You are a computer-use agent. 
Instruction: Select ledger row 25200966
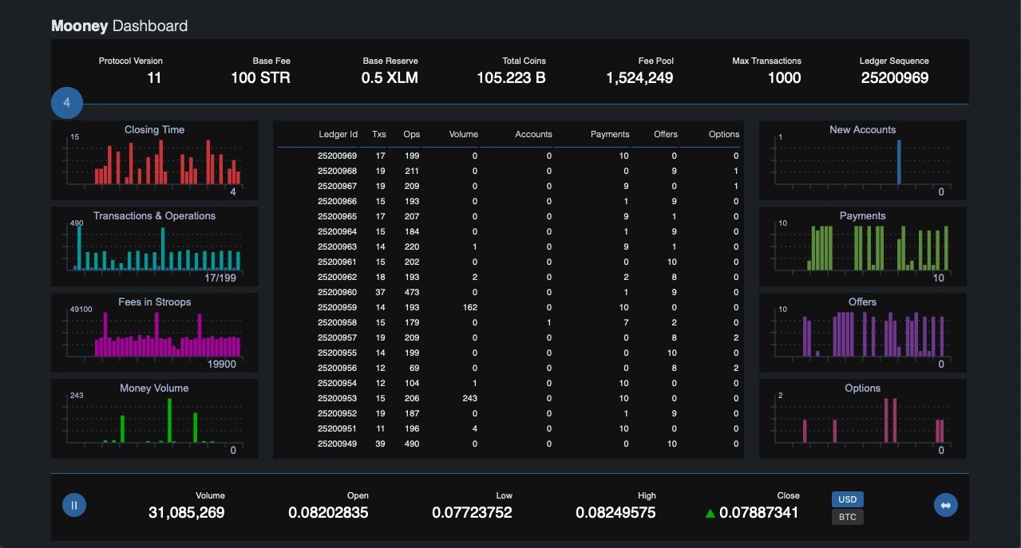(x=509, y=201)
